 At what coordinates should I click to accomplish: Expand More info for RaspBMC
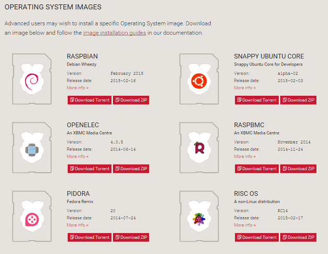pyautogui.click(x=245, y=156)
